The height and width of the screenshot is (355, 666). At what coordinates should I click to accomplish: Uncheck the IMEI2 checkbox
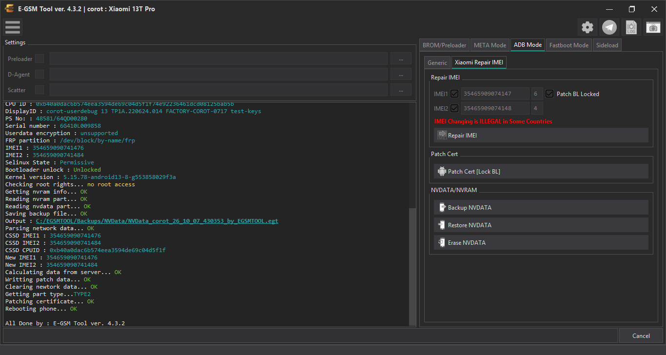[x=454, y=108]
